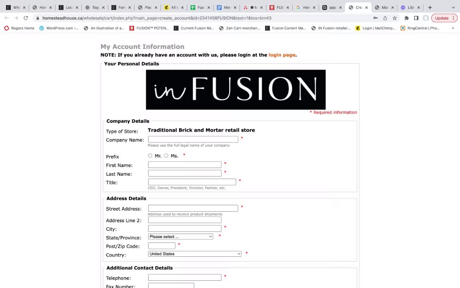Open the extensions puzzle icon

click(x=406, y=18)
